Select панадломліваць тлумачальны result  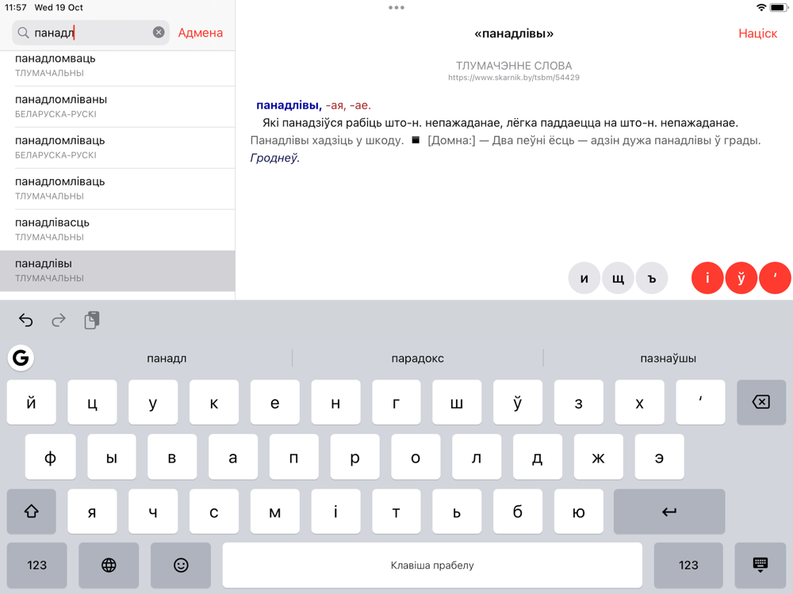click(117, 188)
